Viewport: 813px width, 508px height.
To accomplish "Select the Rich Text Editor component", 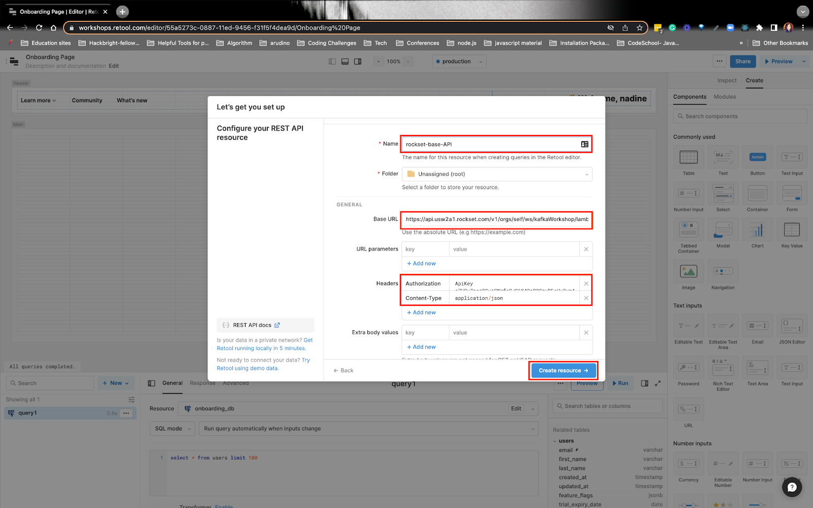I will [723, 368].
